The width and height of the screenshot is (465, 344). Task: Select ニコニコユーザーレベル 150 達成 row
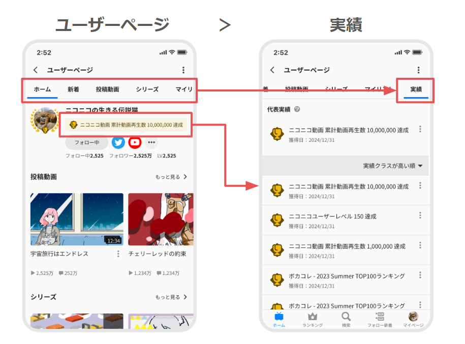pyautogui.click(x=346, y=221)
